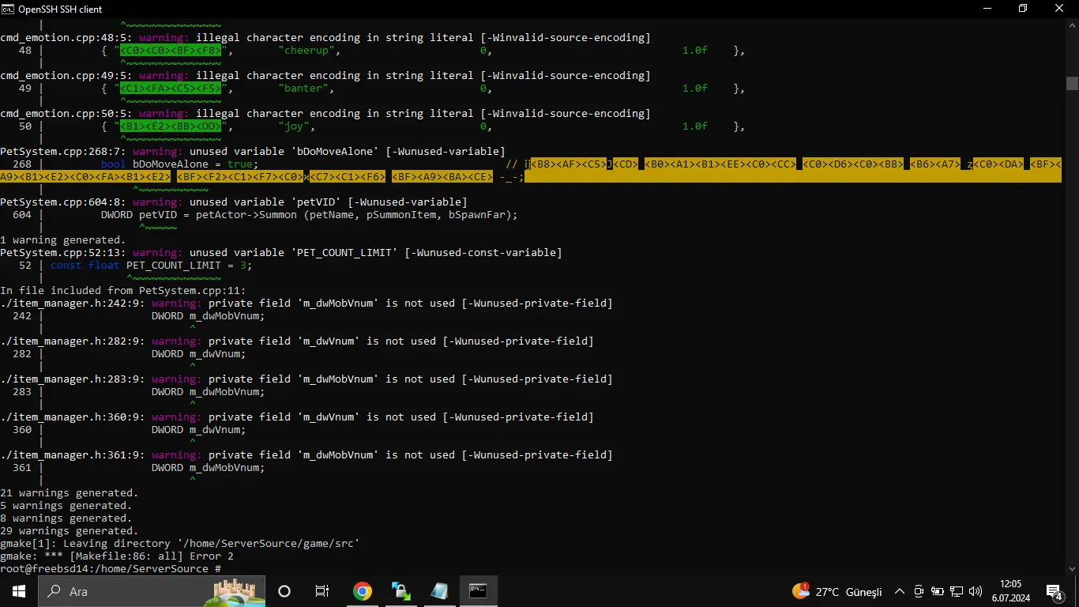Open the clock showing 12:05 6.07.2024
The width and height of the screenshot is (1079, 607).
coord(1011,591)
